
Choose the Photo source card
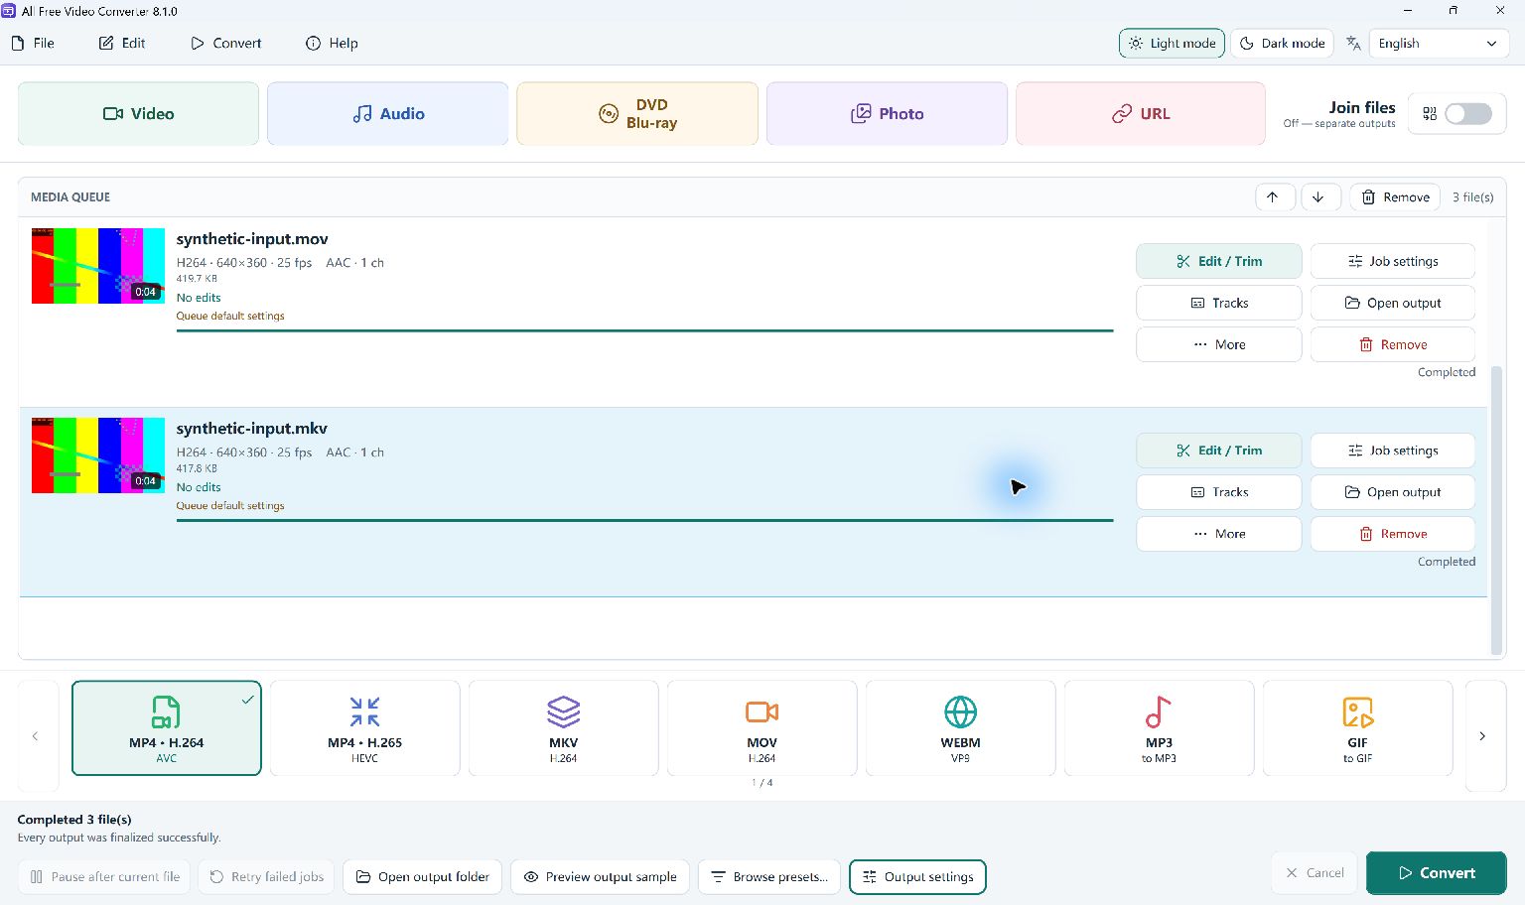point(887,113)
